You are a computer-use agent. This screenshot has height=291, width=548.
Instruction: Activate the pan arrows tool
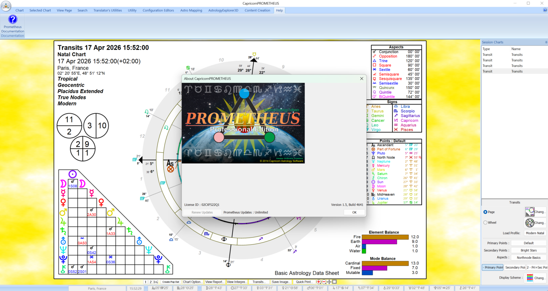[x=329, y=282]
